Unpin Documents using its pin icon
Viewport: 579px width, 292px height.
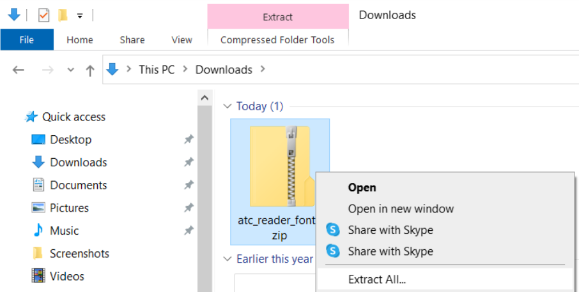(189, 185)
